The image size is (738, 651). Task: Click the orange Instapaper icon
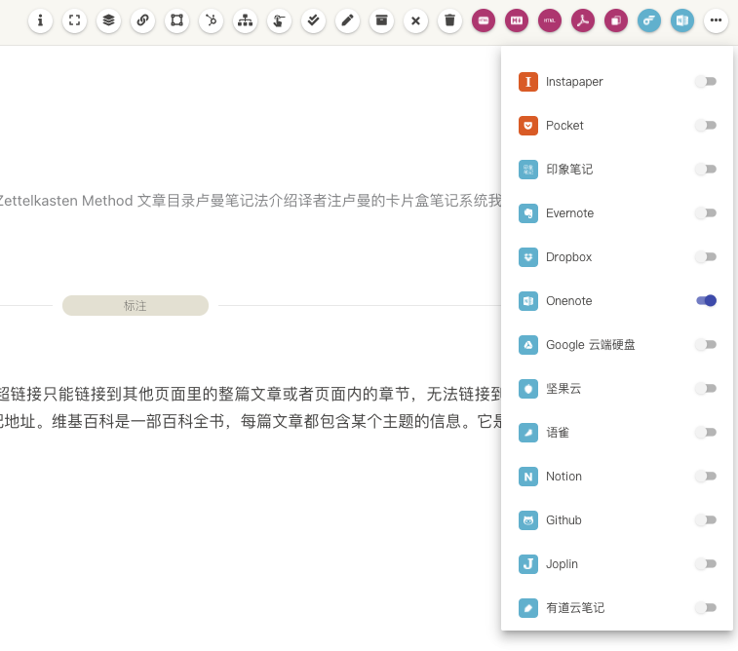coord(528,82)
